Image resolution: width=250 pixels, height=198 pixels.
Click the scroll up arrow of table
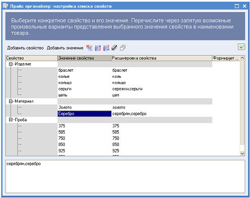242,58
